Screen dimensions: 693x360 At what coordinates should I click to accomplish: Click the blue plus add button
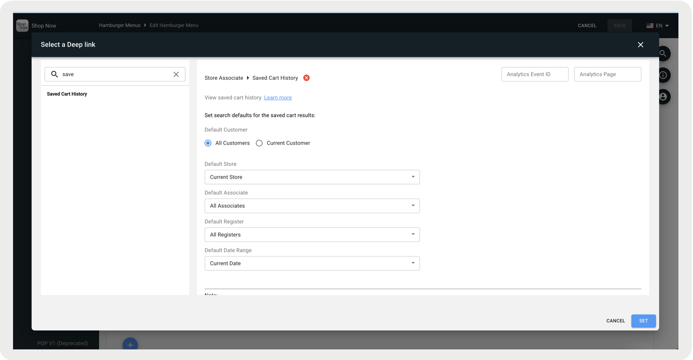[130, 345]
